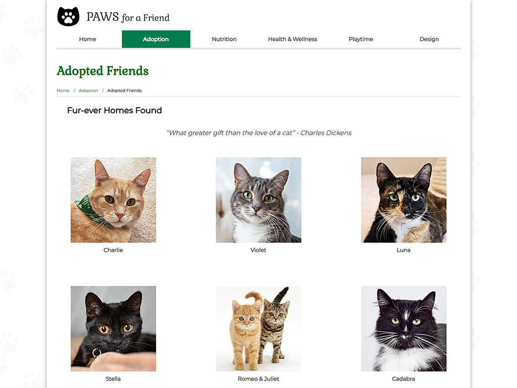Click Cadabra's picture

(x=403, y=328)
